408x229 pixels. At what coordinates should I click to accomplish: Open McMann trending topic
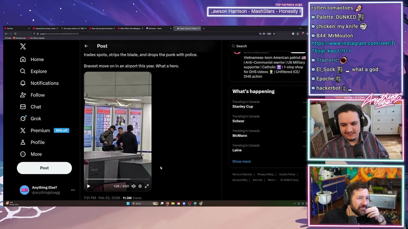point(240,135)
